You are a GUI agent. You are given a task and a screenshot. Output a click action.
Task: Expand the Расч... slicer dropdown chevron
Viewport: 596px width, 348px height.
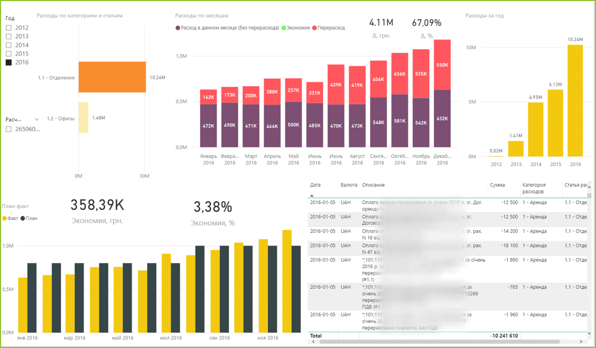pyautogui.click(x=36, y=120)
